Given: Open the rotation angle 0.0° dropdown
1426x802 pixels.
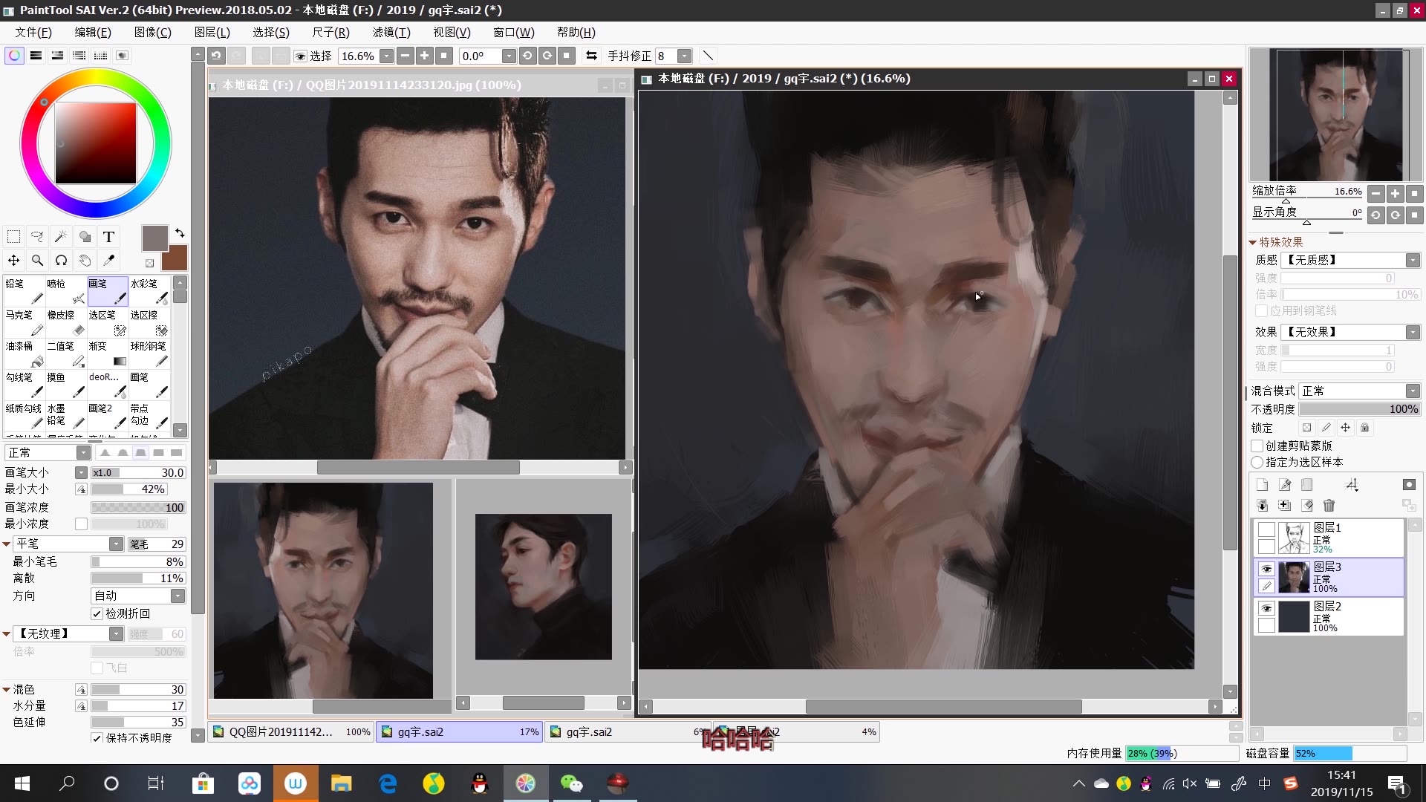Looking at the screenshot, I should coord(509,56).
